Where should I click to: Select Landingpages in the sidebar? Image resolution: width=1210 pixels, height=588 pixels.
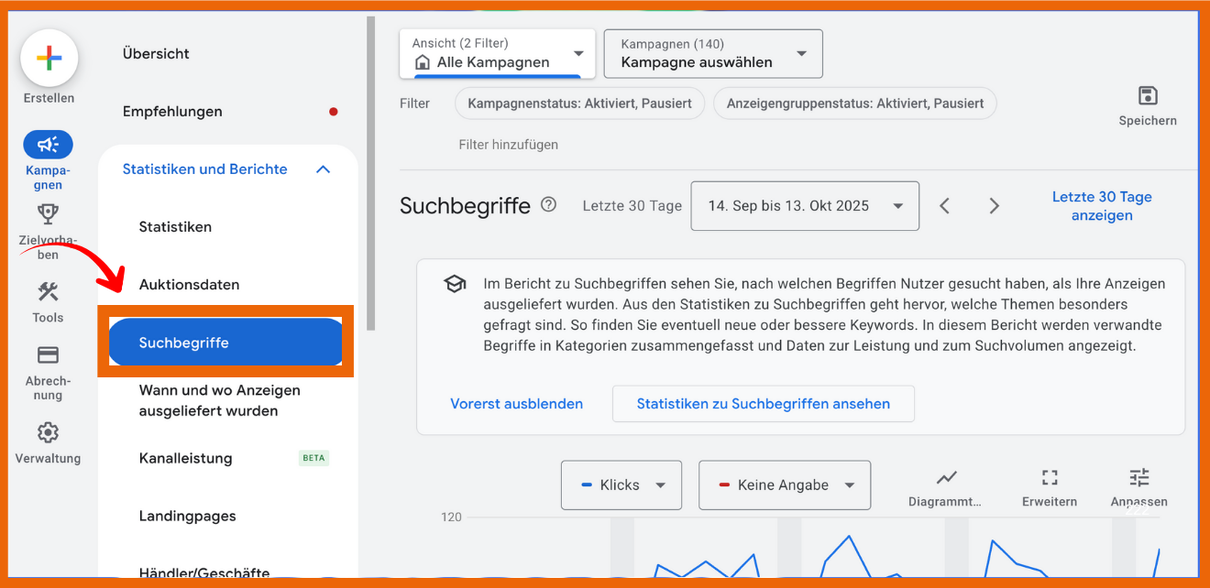pos(187,517)
